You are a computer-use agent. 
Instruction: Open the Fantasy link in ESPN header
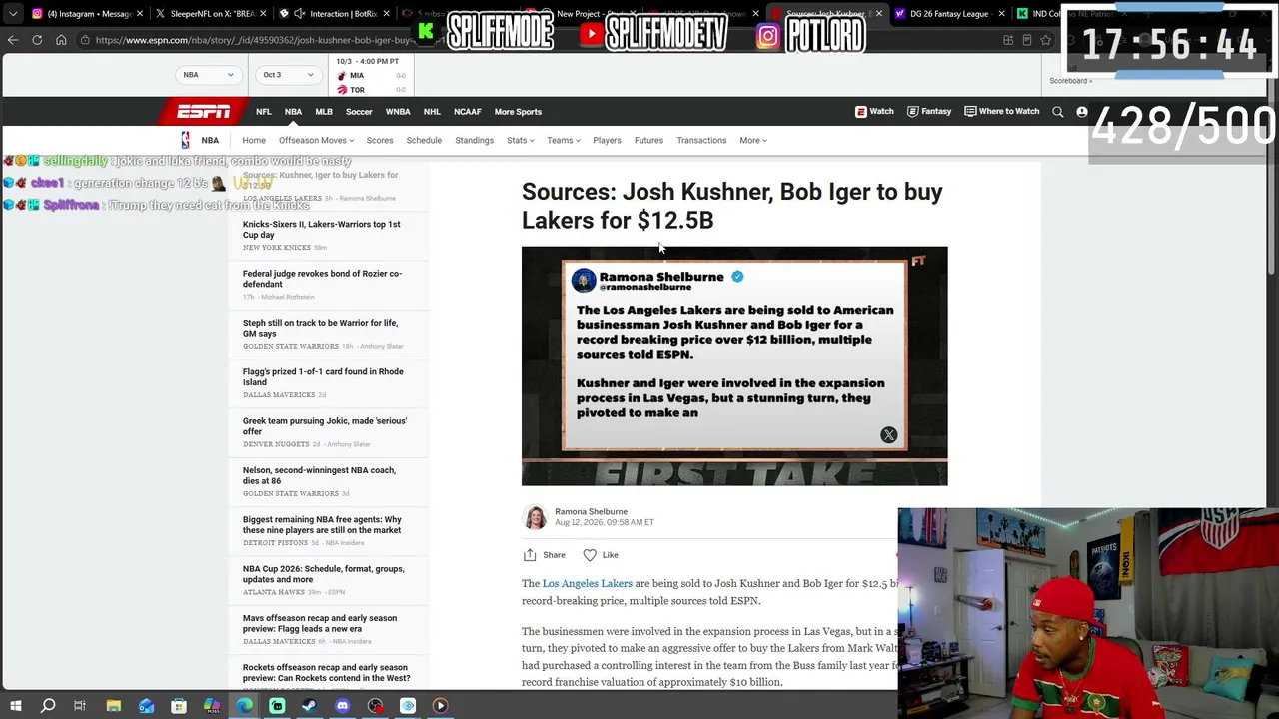pyautogui.click(x=929, y=112)
